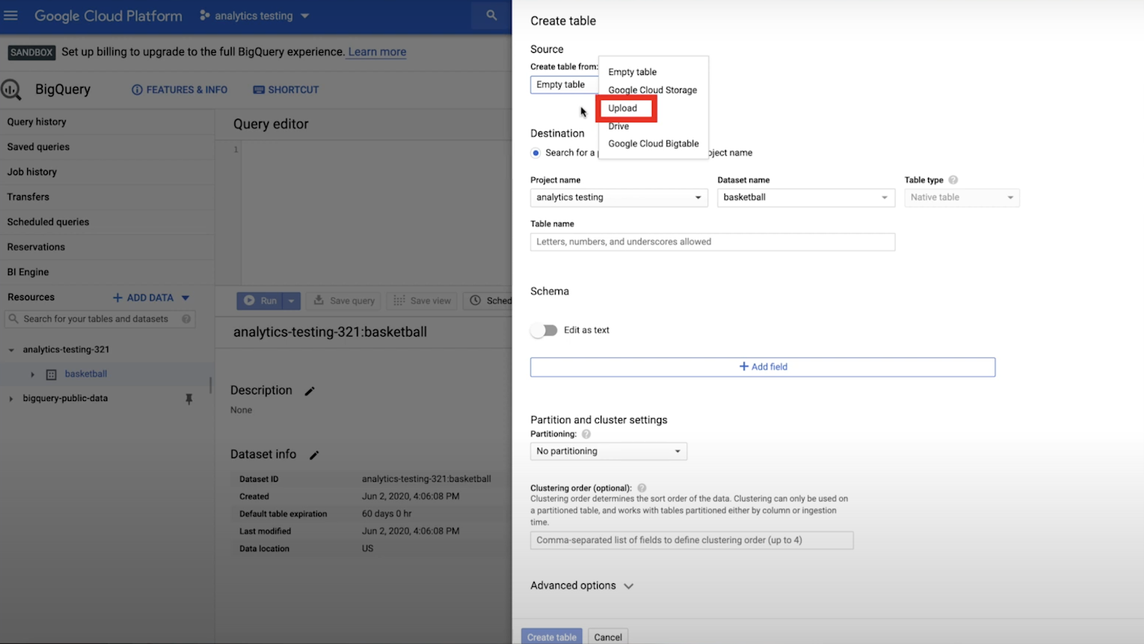Click the help icon in resource search
This screenshot has width=1144, height=644.
pyautogui.click(x=186, y=319)
